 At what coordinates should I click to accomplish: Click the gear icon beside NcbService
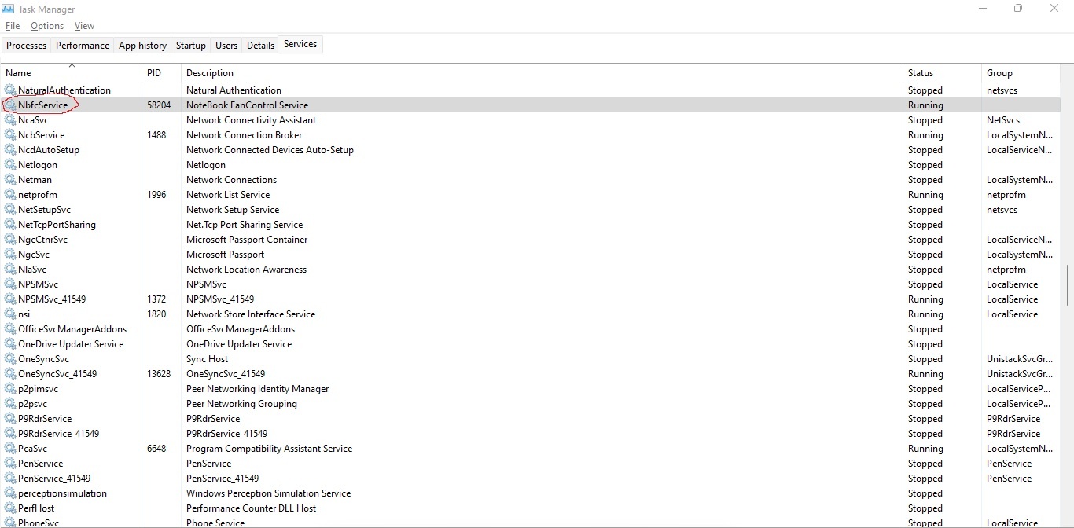10,134
